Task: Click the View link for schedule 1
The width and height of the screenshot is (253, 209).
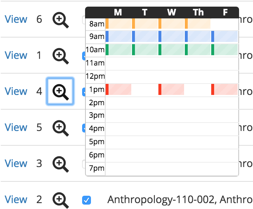Action: pos(16,56)
